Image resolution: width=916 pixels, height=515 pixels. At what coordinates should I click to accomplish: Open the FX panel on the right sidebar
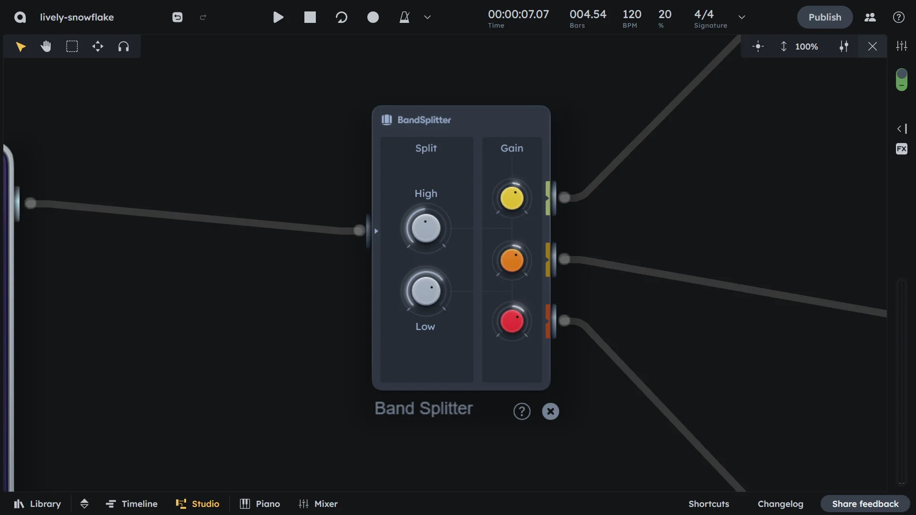(x=902, y=149)
